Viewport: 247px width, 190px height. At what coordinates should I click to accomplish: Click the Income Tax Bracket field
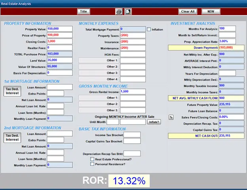coord(132,135)
